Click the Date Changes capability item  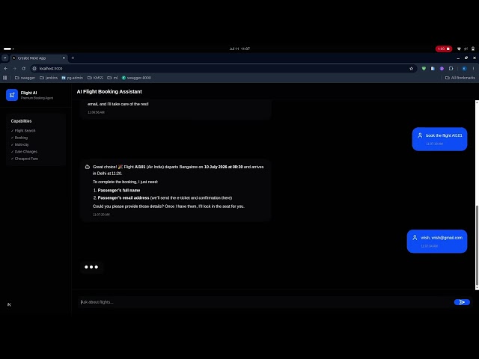click(24, 152)
